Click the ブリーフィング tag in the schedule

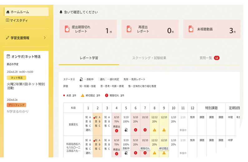tap(16, 105)
